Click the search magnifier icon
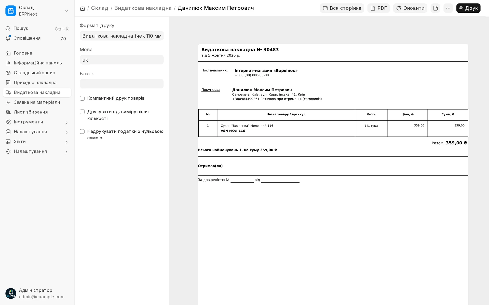 pos(8,28)
